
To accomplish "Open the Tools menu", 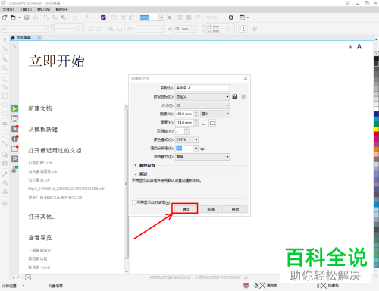I will point(26,9).
